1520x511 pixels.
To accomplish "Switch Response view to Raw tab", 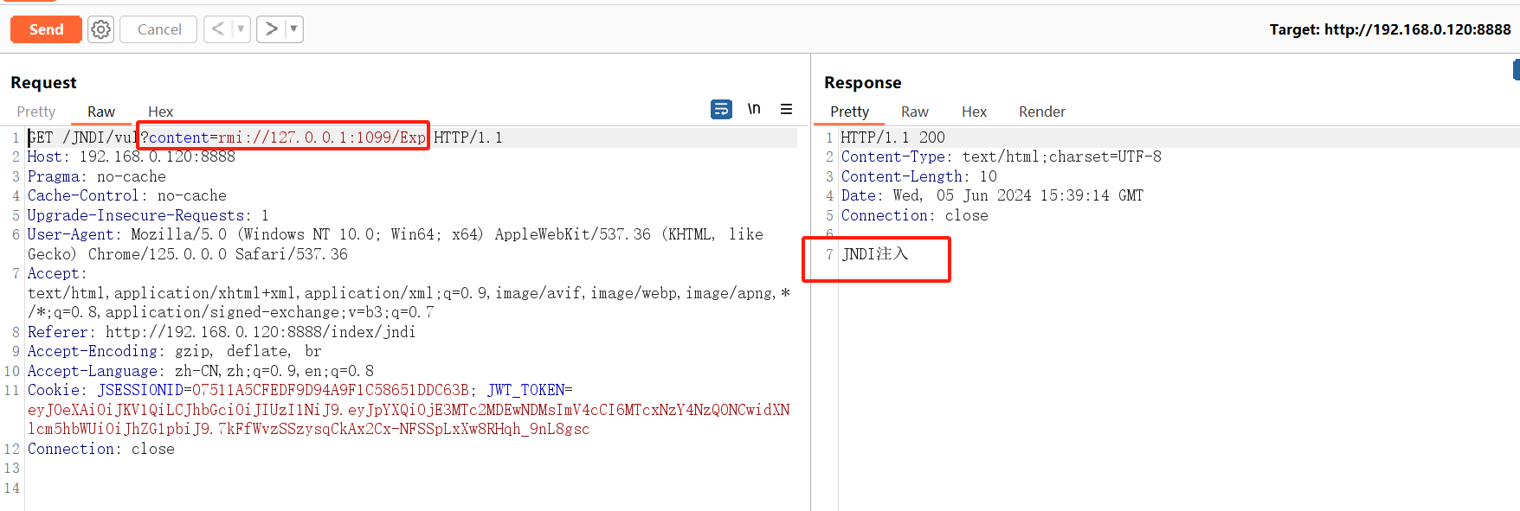I will (915, 112).
